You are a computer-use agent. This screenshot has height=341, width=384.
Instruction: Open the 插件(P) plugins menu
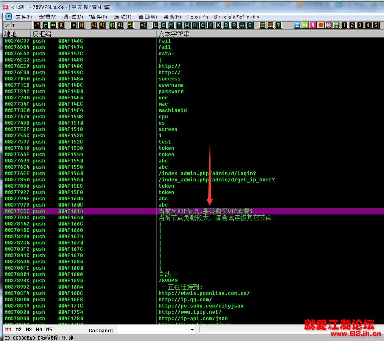98,17
